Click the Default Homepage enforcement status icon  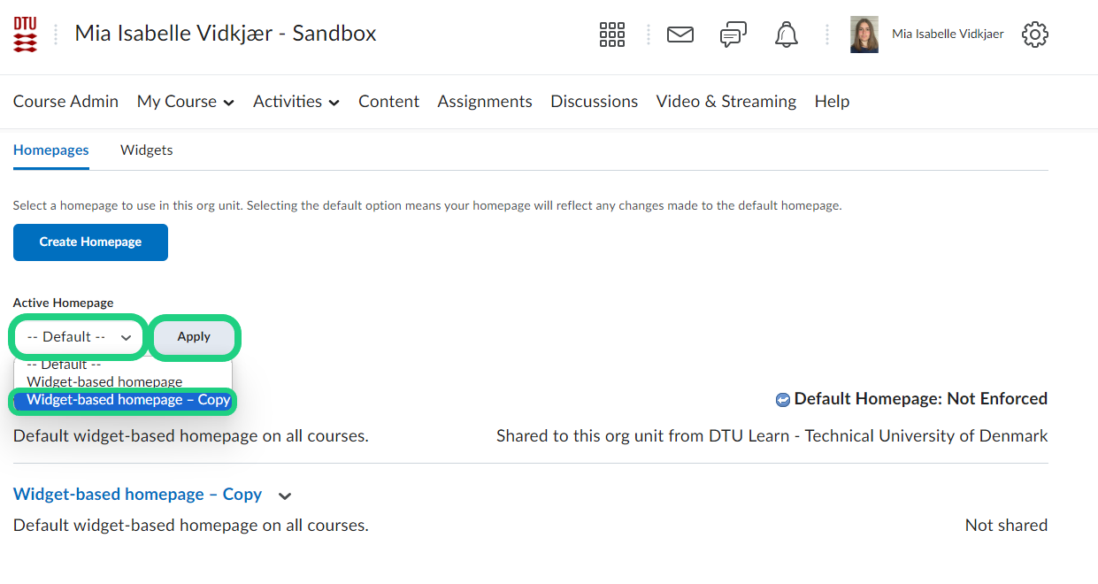click(x=782, y=400)
